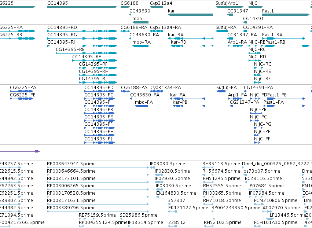
Task: Select transcript CG14395-RD
Action: [x=82, y=31]
